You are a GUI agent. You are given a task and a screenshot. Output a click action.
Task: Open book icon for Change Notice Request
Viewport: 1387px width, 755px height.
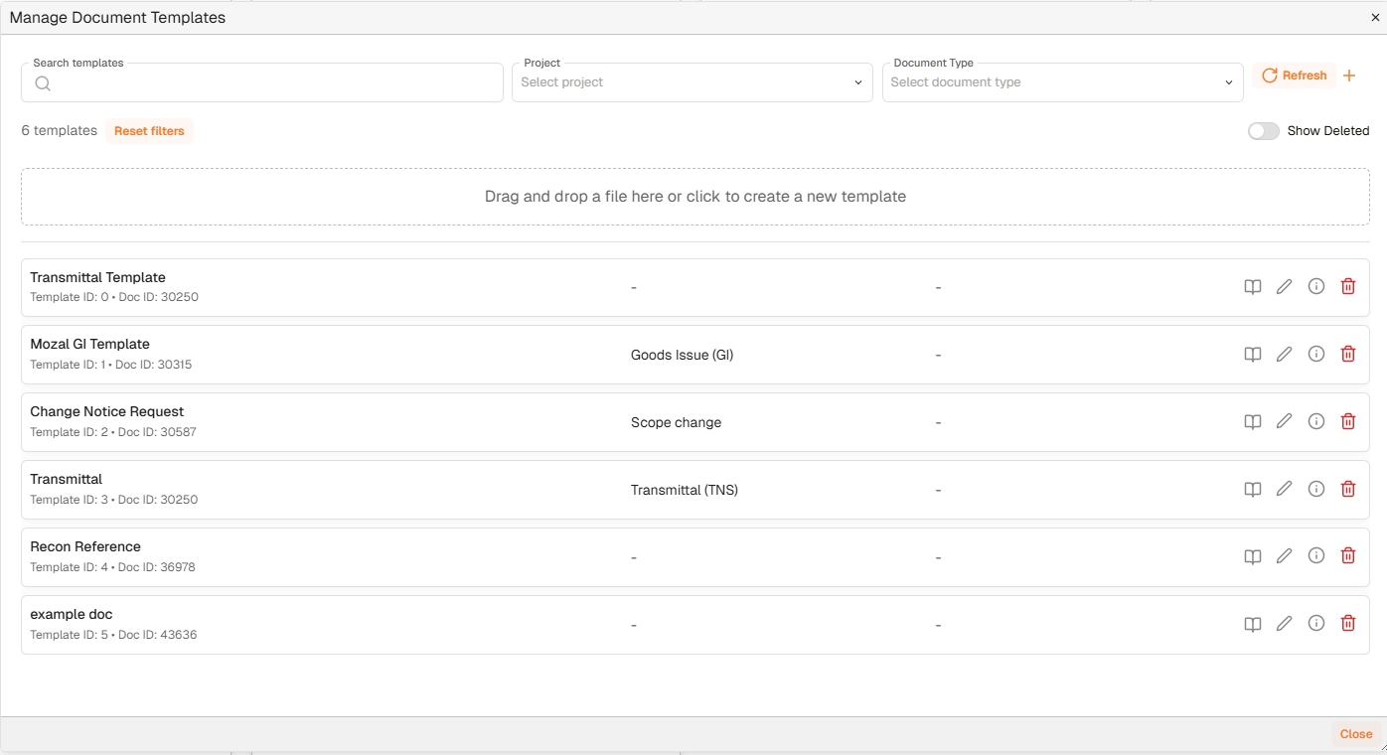coord(1253,422)
